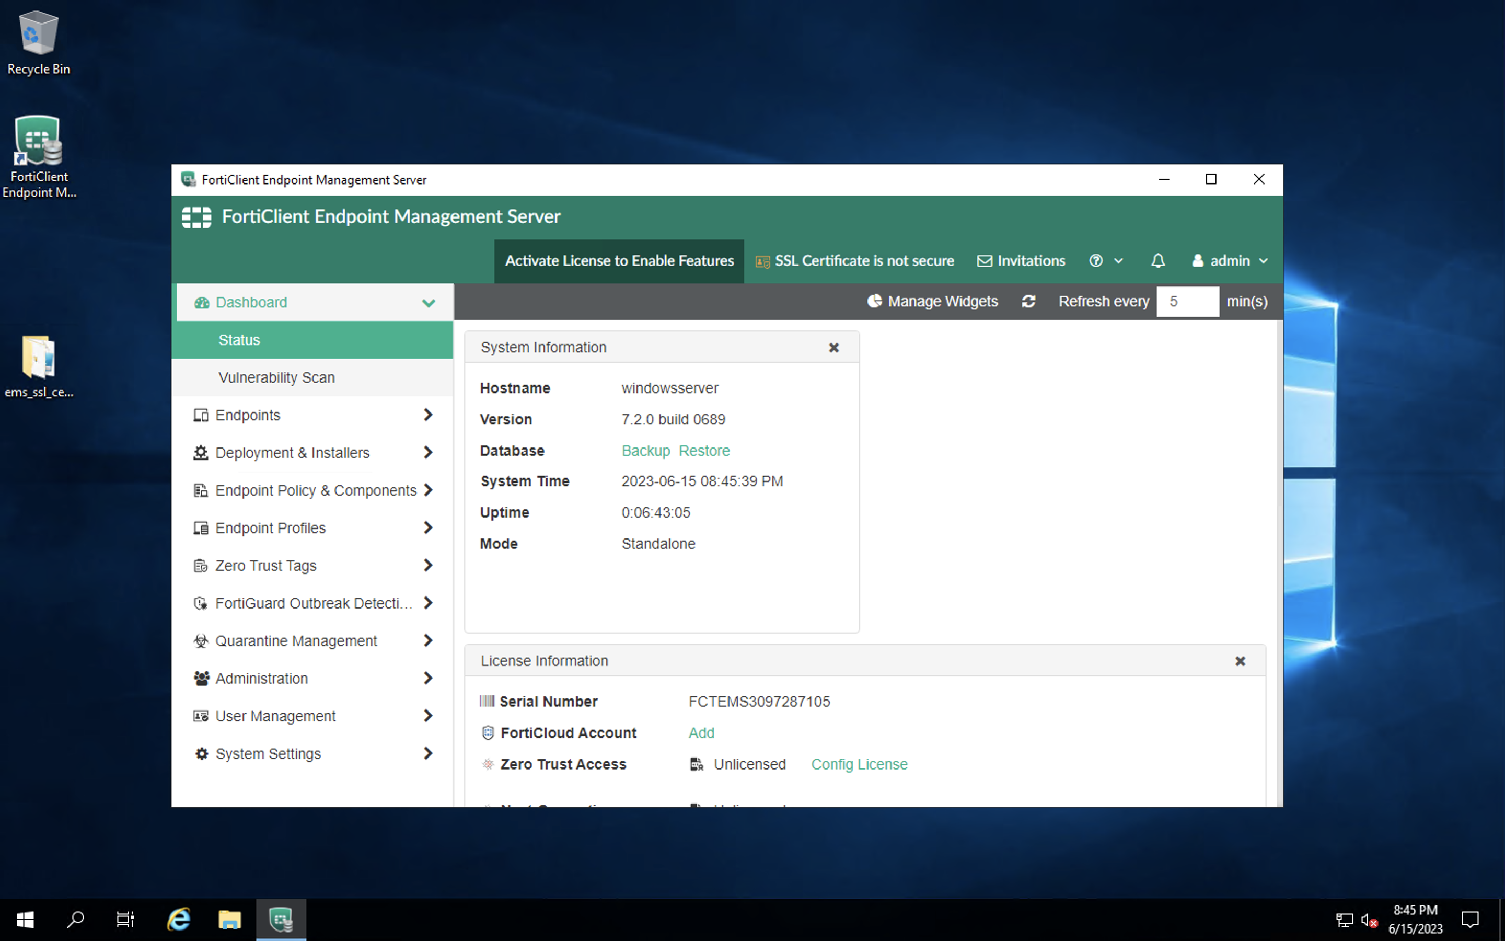
Task: Expand FortiGuard Outbreak Detection arrow
Action: point(428,602)
